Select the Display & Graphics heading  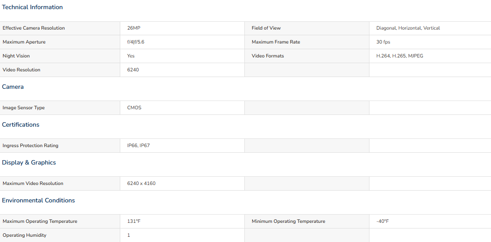coord(29,163)
